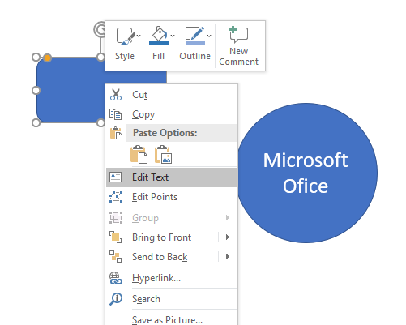Image resolution: width=406 pixels, height=325 pixels.
Task: Click the Fill label in mini toolbar
Action: (158, 56)
